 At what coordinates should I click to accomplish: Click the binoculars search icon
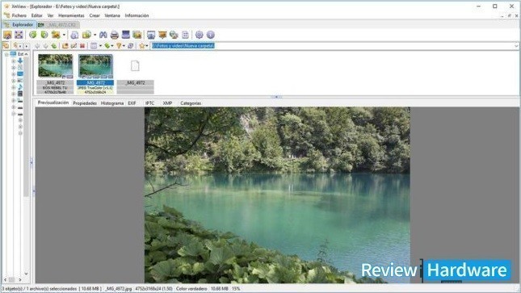[103, 35]
